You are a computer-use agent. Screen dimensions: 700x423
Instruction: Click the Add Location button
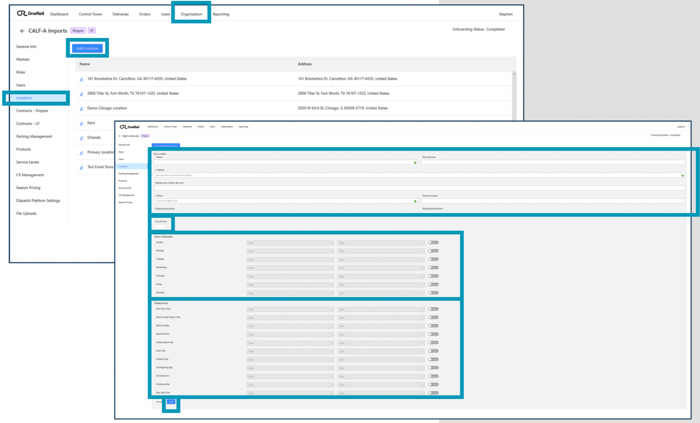coord(87,49)
